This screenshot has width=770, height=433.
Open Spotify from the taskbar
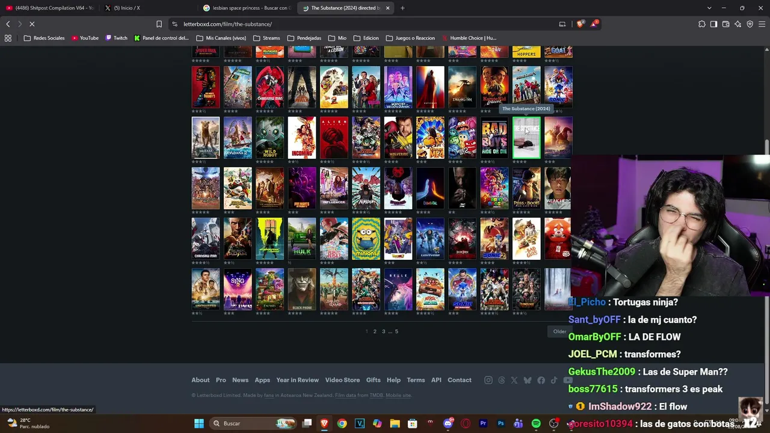tap(536, 423)
